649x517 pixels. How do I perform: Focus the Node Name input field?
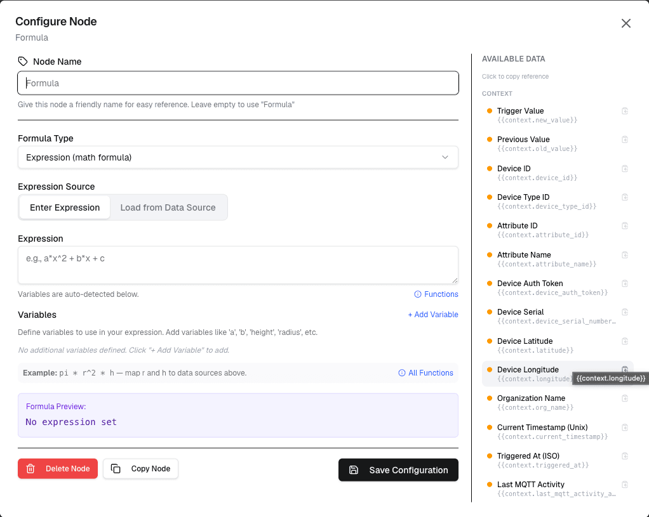tap(238, 83)
